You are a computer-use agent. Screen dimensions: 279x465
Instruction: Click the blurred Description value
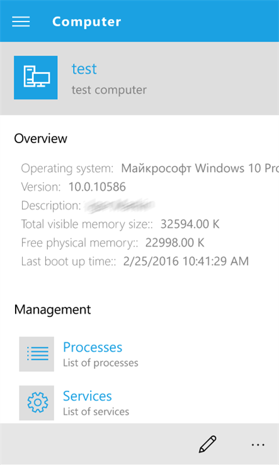[x=119, y=205]
